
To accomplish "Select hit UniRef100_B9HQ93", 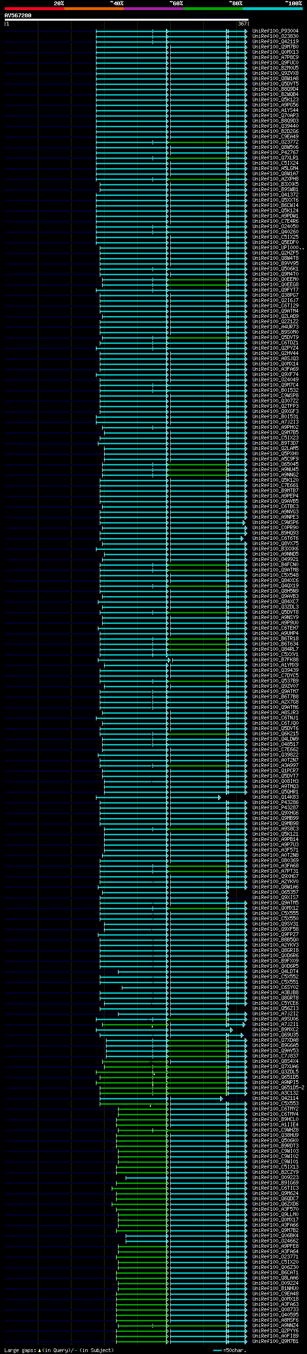I will pos(275,533).
